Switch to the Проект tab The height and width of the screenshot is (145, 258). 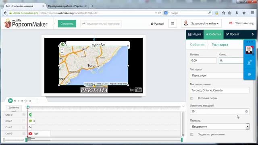232,34
